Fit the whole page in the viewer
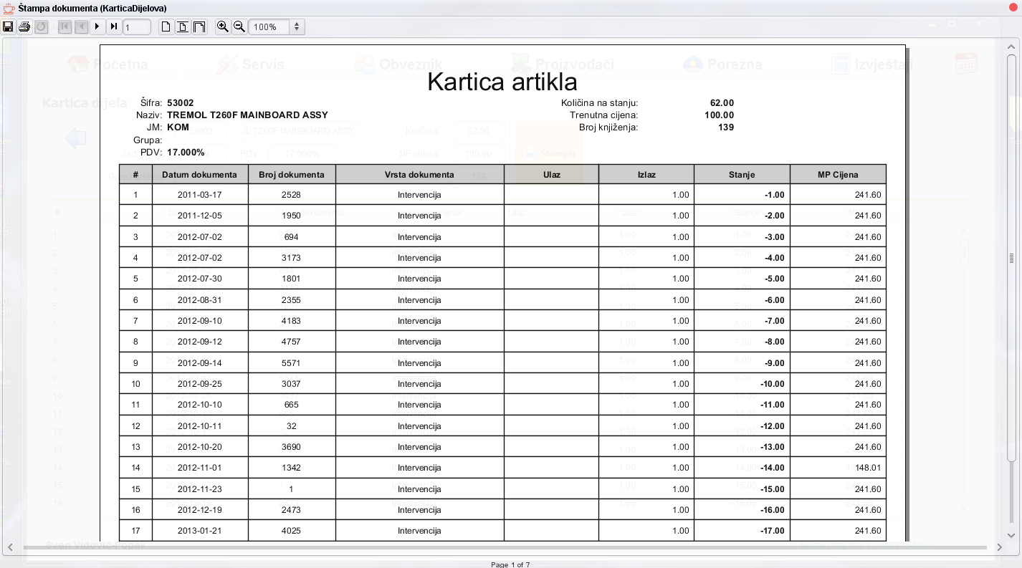 [183, 27]
